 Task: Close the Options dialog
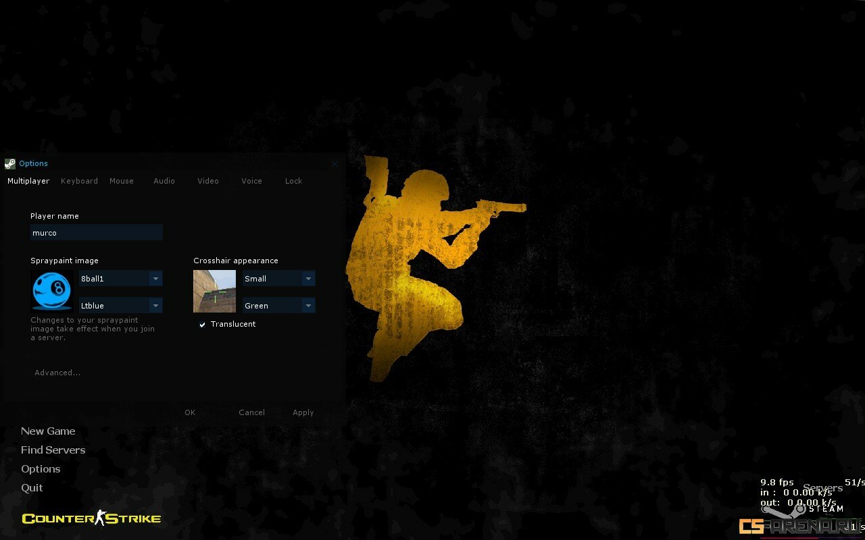335,163
